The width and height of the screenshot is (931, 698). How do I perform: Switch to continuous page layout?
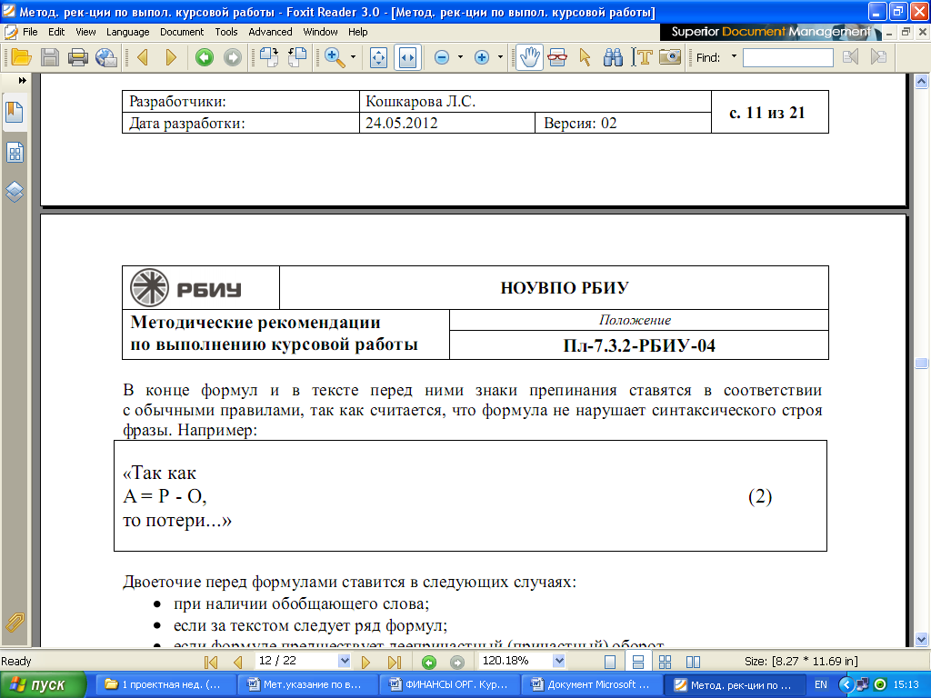tap(638, 662)
